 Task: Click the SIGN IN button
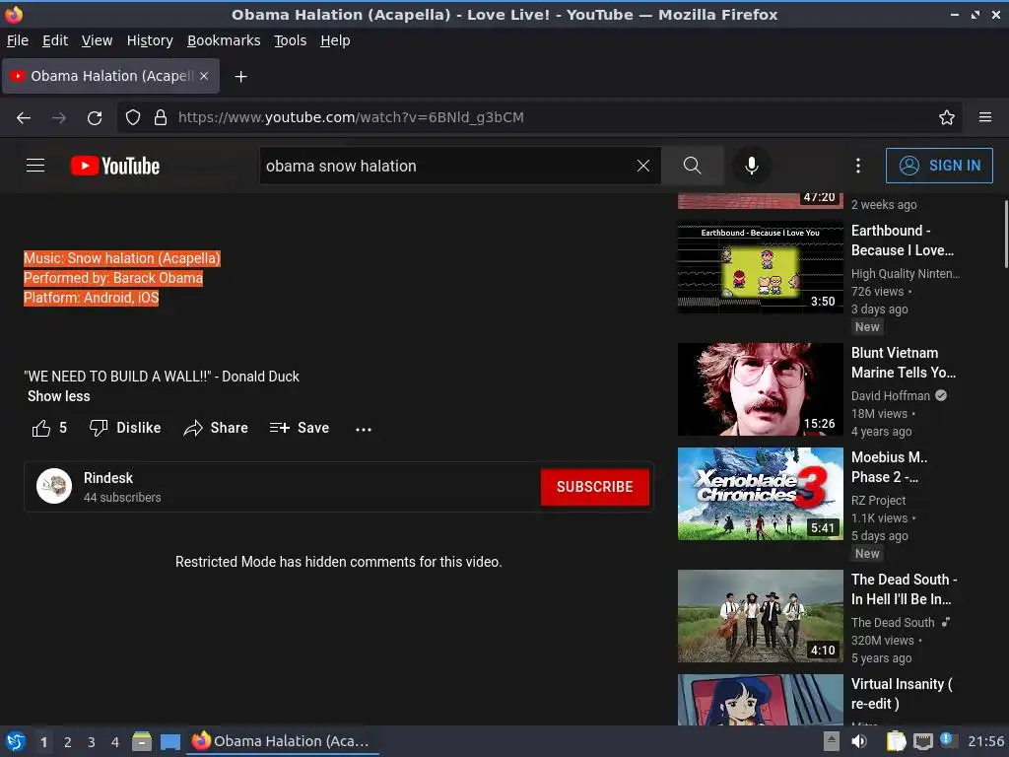pos(939,166)
